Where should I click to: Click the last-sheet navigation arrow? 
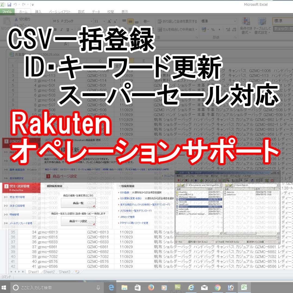click(23, 272)
